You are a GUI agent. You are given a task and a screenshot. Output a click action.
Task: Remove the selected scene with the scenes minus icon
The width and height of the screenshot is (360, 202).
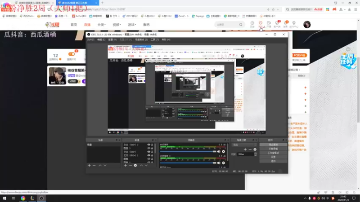coord(94,165)
